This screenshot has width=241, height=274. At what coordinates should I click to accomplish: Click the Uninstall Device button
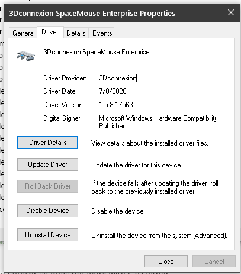coord(47,235)
